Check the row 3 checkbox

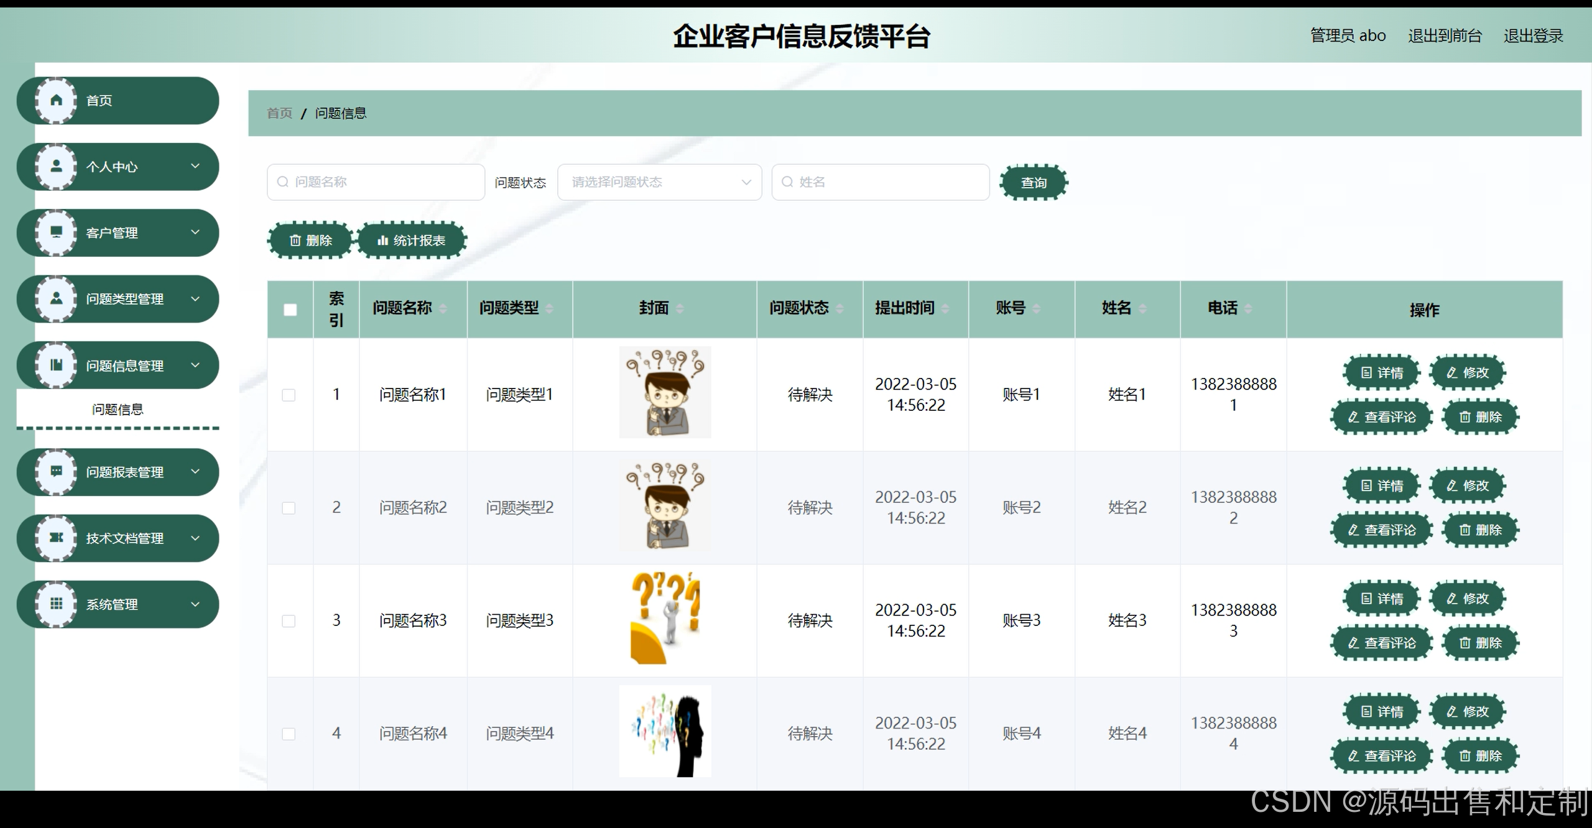289,621
